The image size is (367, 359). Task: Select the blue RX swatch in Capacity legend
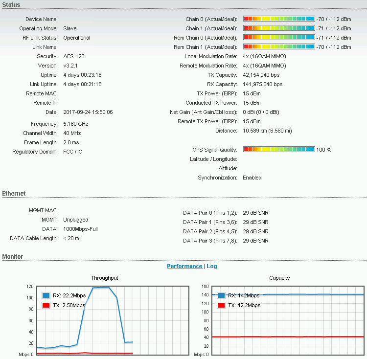(x=221, y=295)
